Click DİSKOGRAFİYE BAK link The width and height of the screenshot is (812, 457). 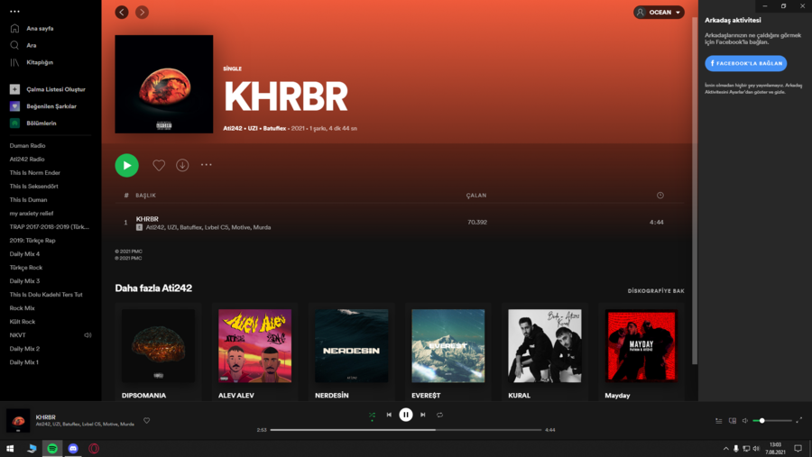[656, 291]
